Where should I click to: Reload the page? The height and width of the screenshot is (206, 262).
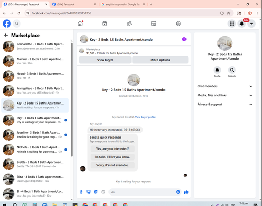tap(19, 13)
